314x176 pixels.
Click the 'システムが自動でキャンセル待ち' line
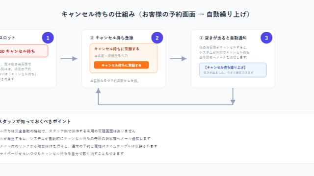pyautogui.click(x=224, y=52)
